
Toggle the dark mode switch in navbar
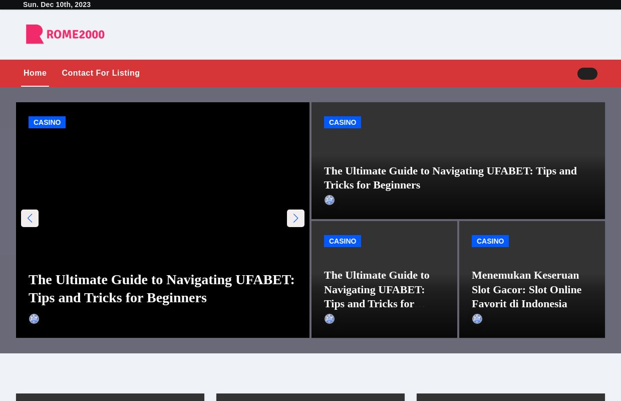587,74
